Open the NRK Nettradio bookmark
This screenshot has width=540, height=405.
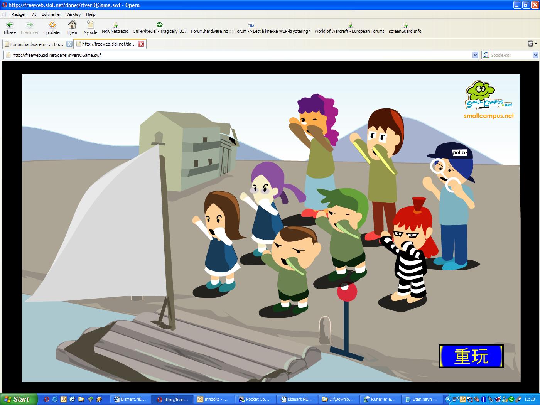click(x=115, y=28)
